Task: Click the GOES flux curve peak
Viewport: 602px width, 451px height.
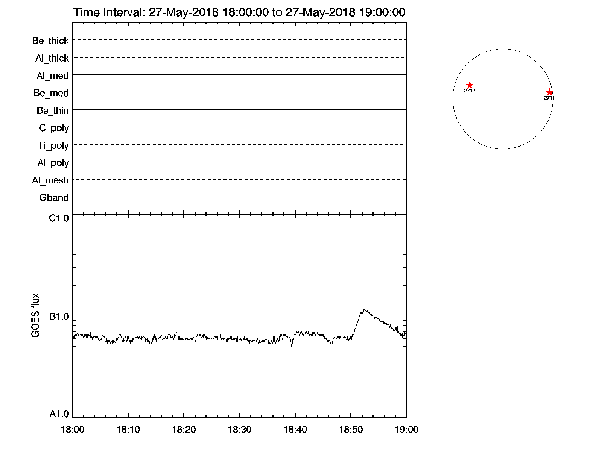Action: coord(364,310)
